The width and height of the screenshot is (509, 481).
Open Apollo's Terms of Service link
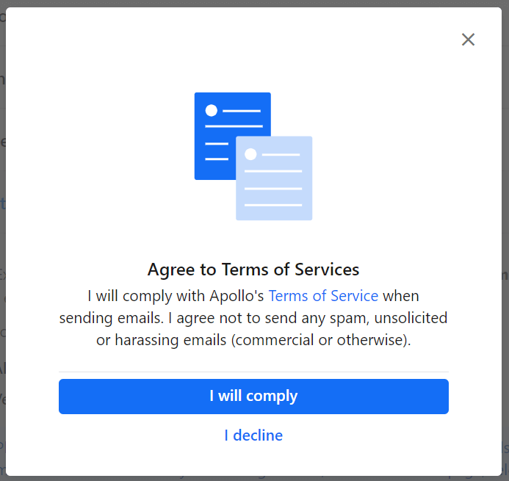click(x=323, y=296)
